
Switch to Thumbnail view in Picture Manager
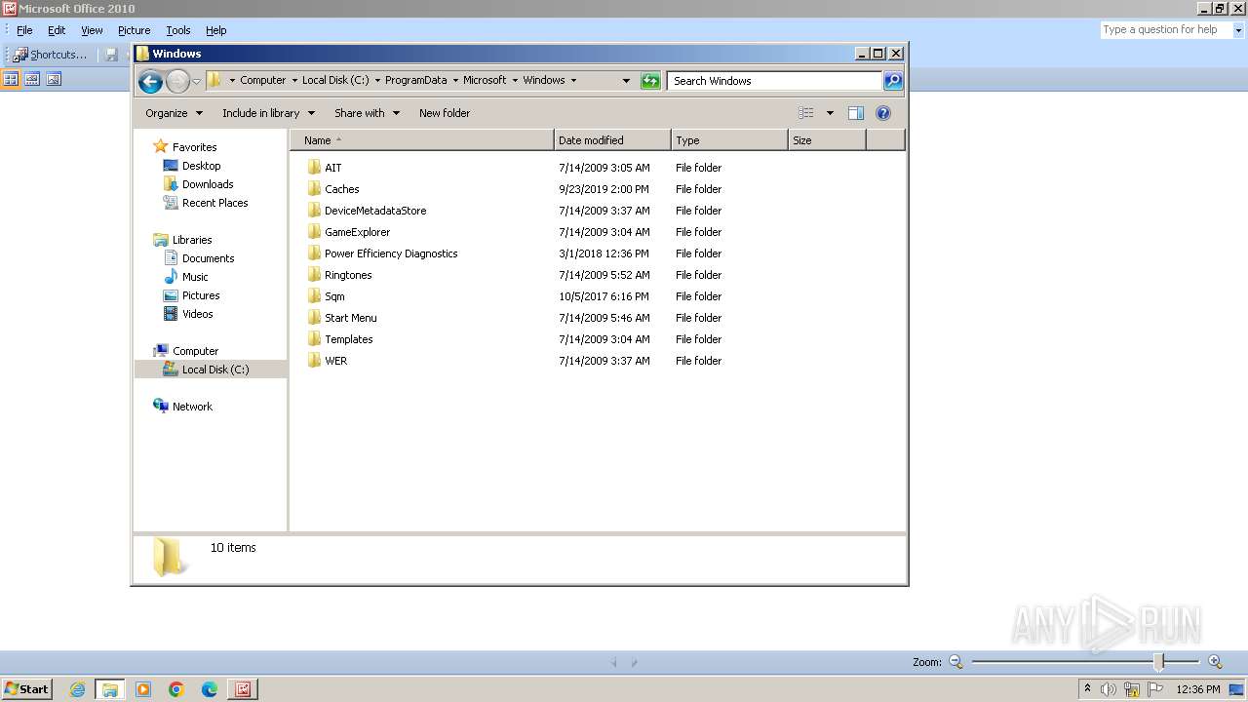12,79
